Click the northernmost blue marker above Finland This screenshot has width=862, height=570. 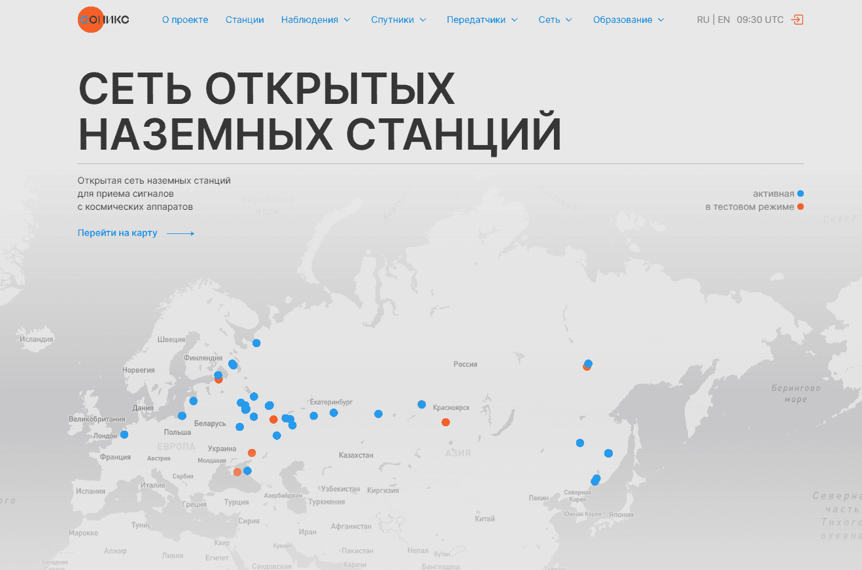[x=256, y=343]
